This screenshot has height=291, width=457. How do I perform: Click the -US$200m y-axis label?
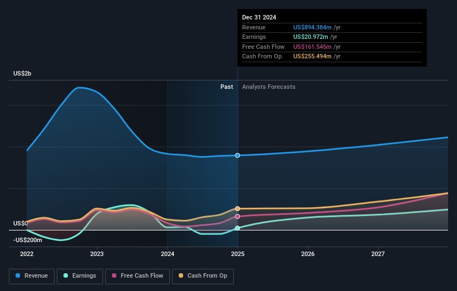pyautogui.click(x=28, y=240)
